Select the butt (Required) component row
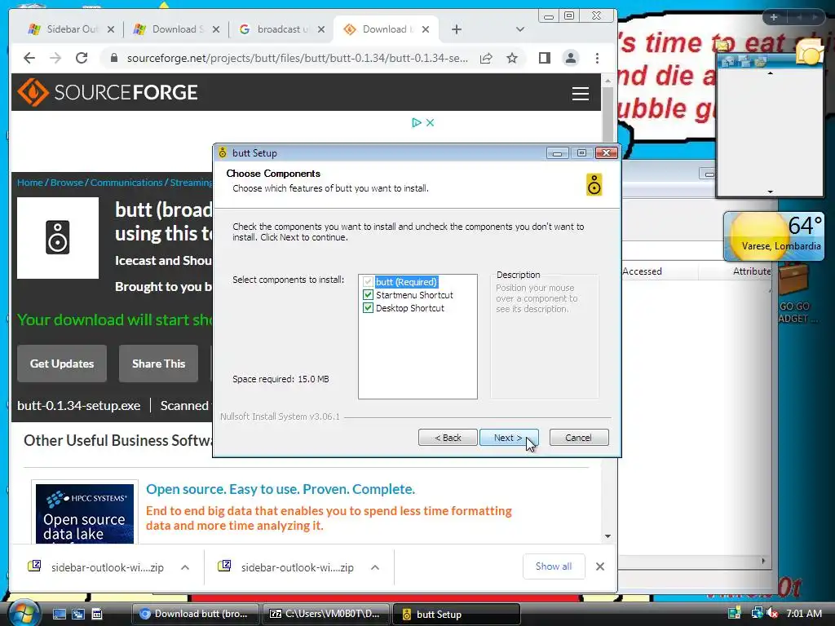This screenshot has width=835, height=626. click(406, 282)
